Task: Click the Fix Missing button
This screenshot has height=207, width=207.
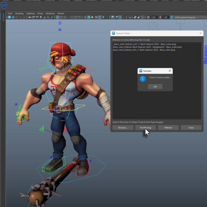Action: pyautogui.click(x=146, y=128)
